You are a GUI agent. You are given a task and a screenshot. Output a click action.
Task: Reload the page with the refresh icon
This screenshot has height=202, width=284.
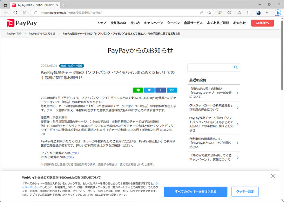tap(15, 13)
